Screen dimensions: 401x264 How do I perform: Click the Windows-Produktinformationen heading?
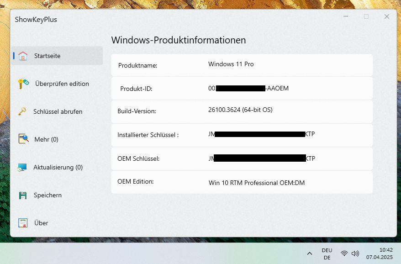point(179,40)
